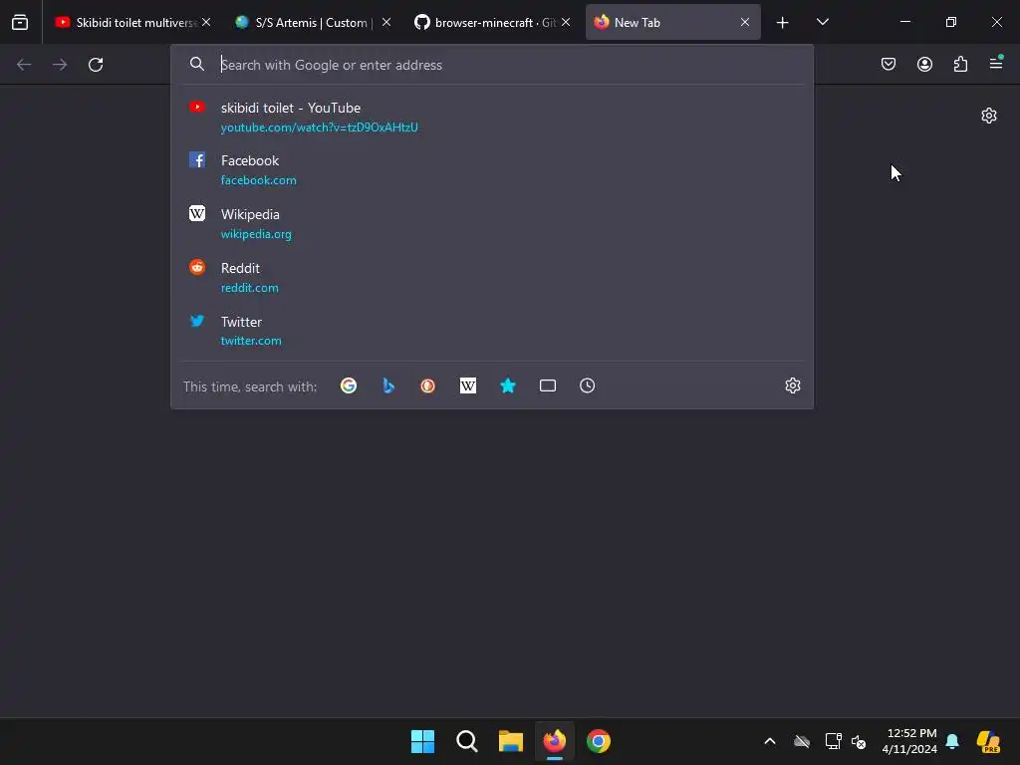Open the Windows Start menu
The height and width of the screenshot is (765, 1020).
tap(422, 741)
